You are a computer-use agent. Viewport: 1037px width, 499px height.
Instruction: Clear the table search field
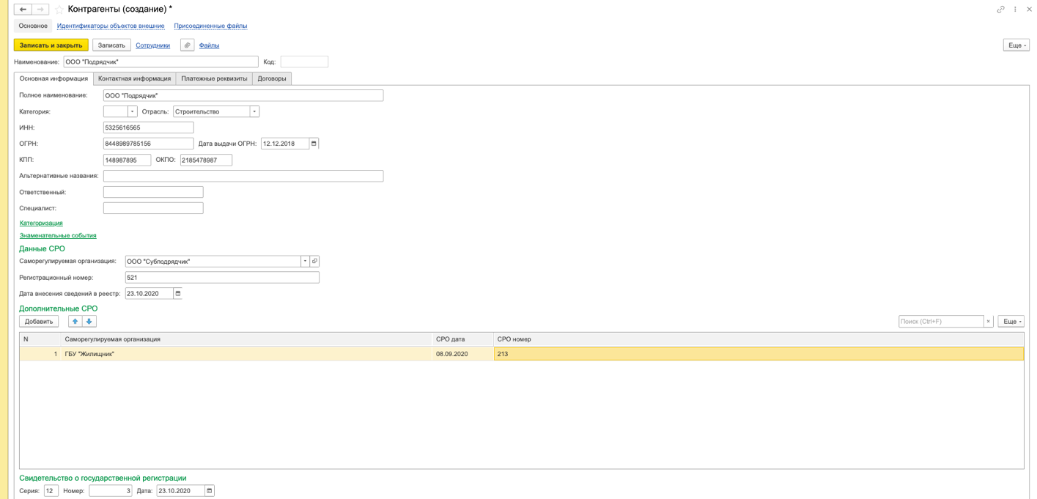[988, 322]
